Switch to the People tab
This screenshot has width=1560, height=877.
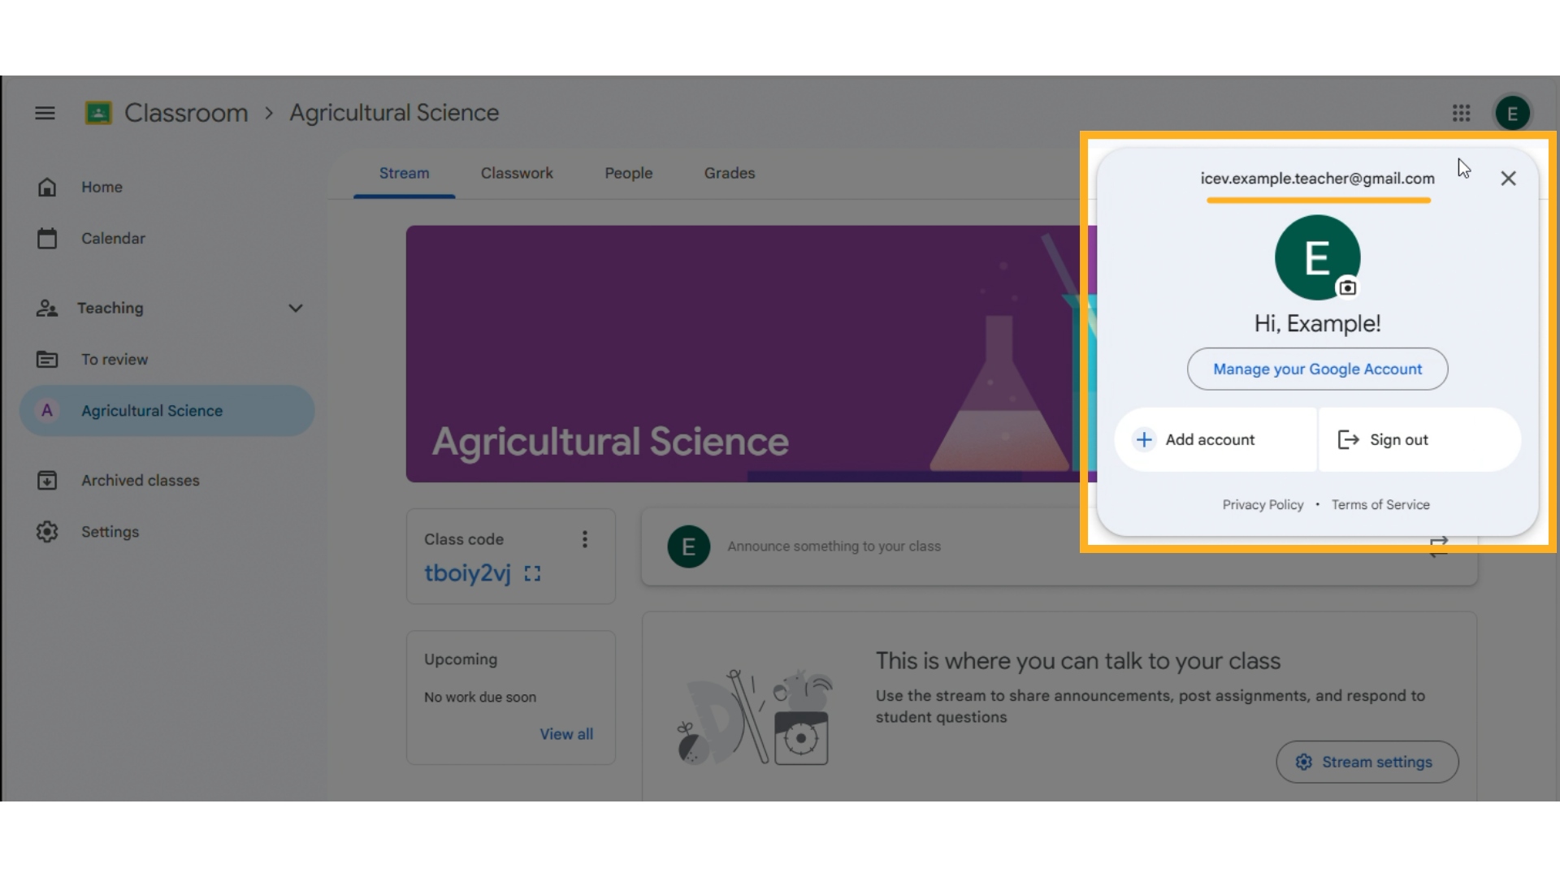click(628, 173)
